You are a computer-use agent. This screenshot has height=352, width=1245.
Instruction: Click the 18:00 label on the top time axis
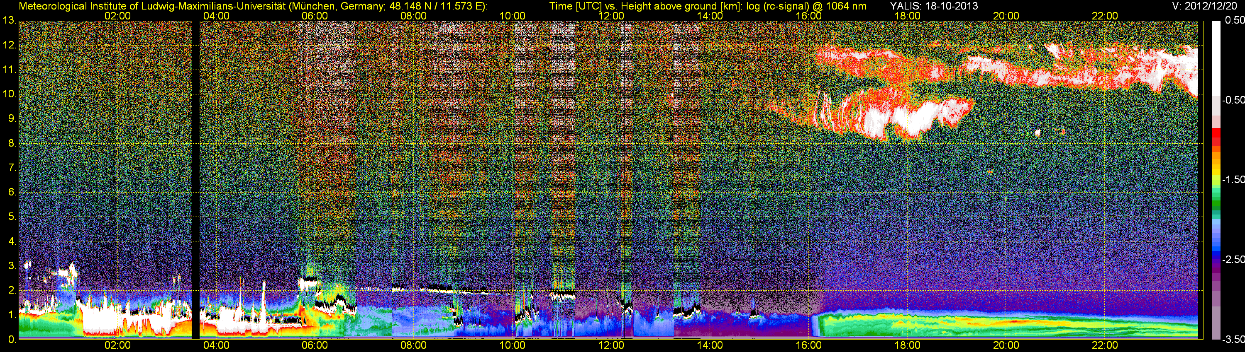pyautogui.click(x=907, y=16)
